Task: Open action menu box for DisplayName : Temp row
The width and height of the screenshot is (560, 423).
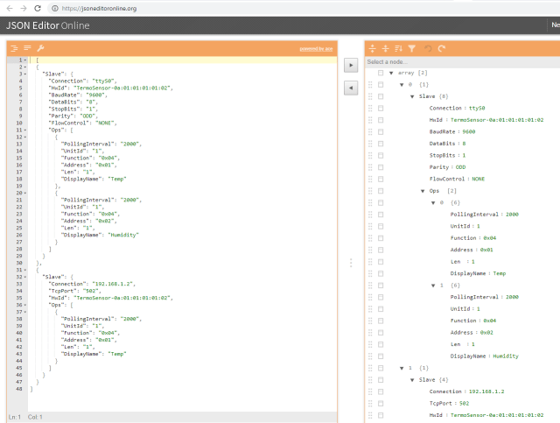Action: point(381,273)
